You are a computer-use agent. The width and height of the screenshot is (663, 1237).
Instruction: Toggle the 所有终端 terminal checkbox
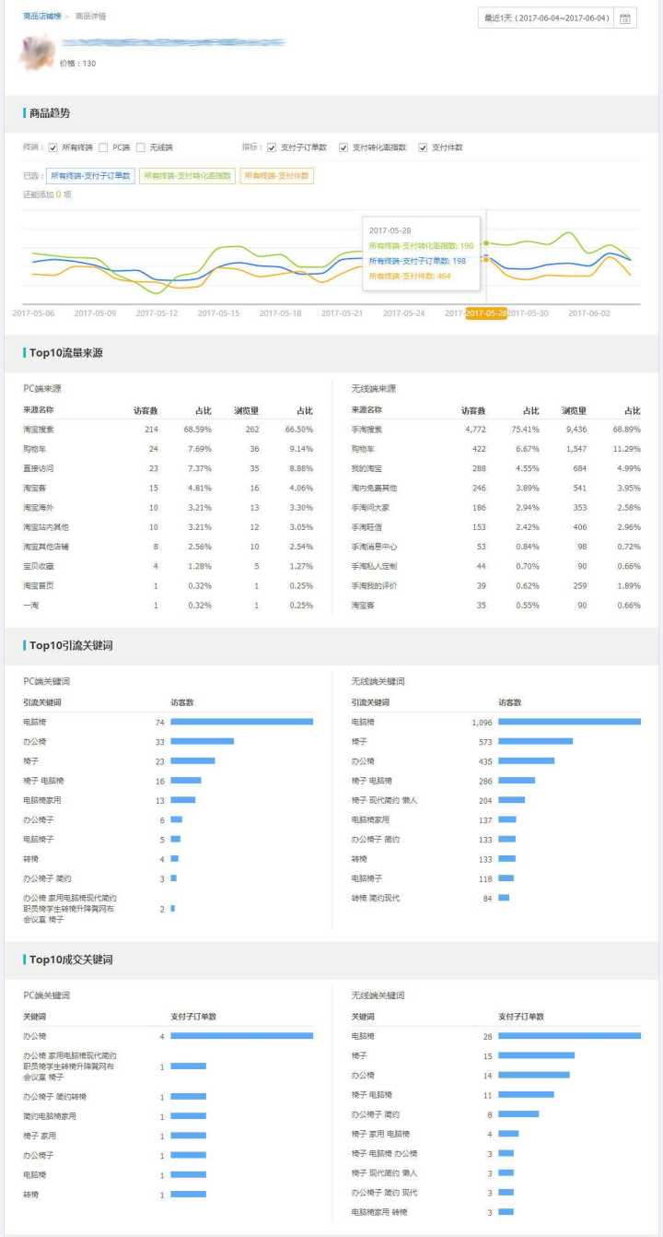[x=53, y=147]
